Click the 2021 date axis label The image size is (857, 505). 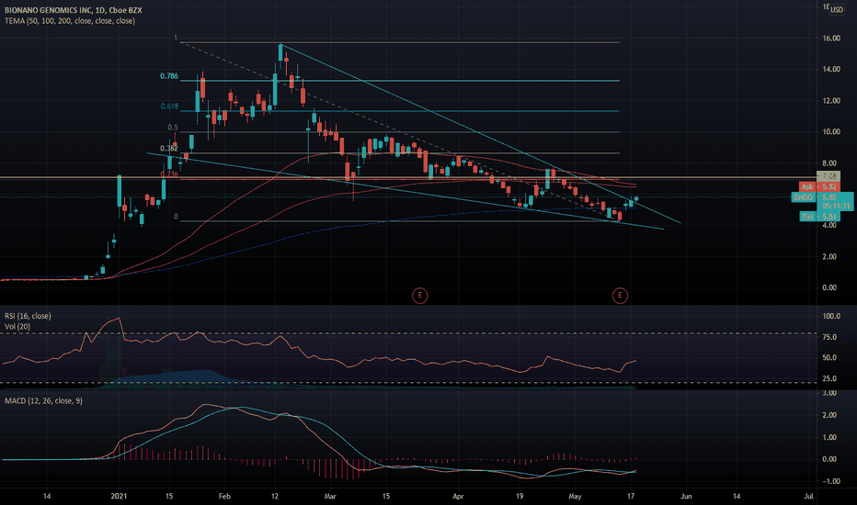tap(119, 496)
